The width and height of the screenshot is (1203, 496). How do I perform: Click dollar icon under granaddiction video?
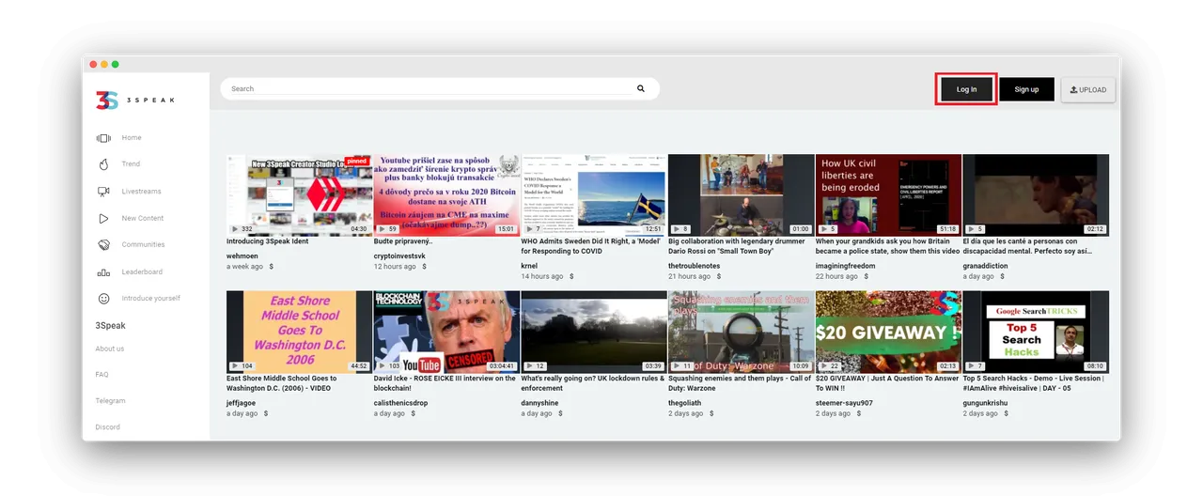(1003, 276)
